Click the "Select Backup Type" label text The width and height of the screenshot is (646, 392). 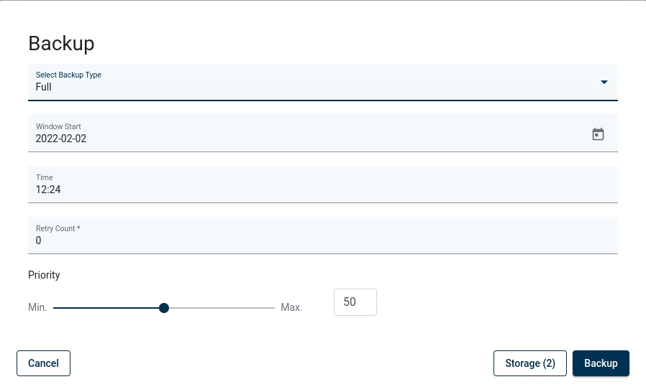click(x=68, y=75)
